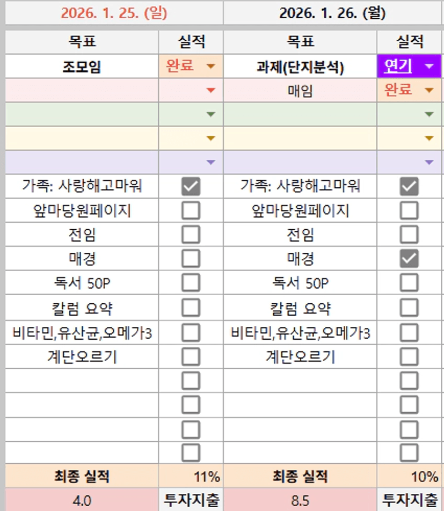The image size is (444, 511).
Task: Uncheck the 매경 checkbox for January 26
Action: [x=409, y=259]
